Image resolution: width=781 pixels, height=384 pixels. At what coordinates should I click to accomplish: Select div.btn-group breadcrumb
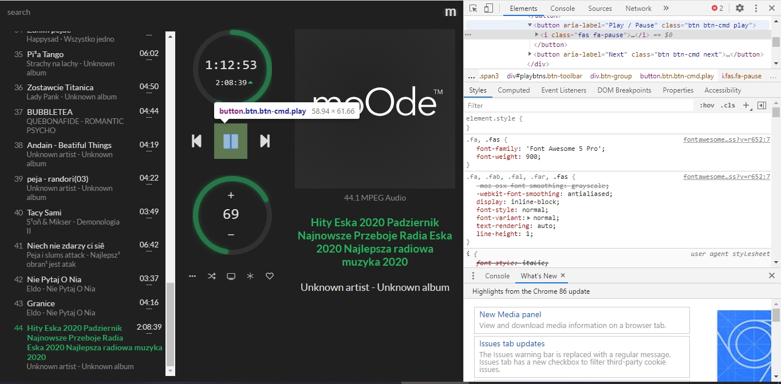pos(611,76)
